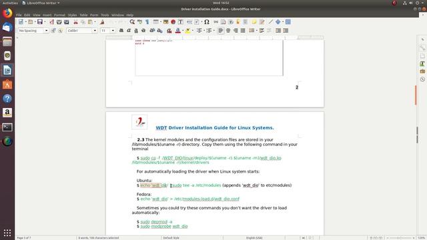
Task: Click the Insert Comment sticky note icon
Action: 254,22
